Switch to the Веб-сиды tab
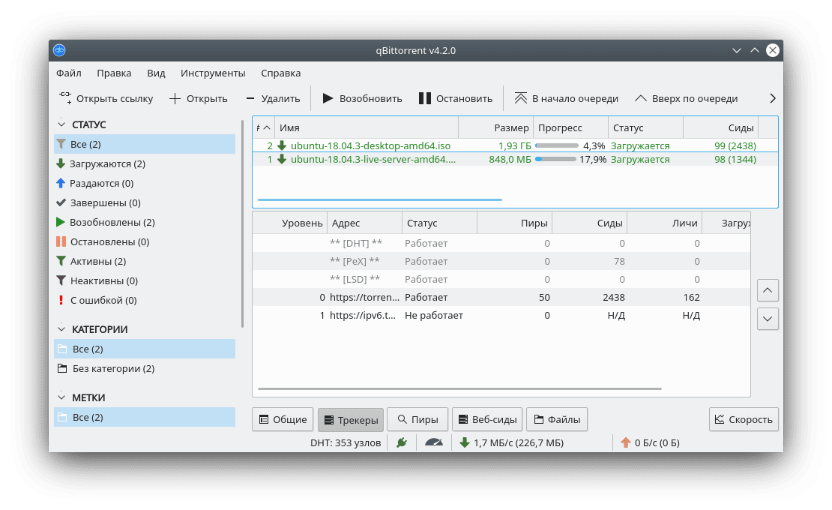 coord(487,419)
